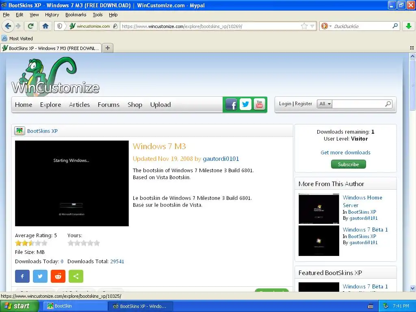Click the shield tracking protection icon
416x312 pixels.
pos(60,26)
